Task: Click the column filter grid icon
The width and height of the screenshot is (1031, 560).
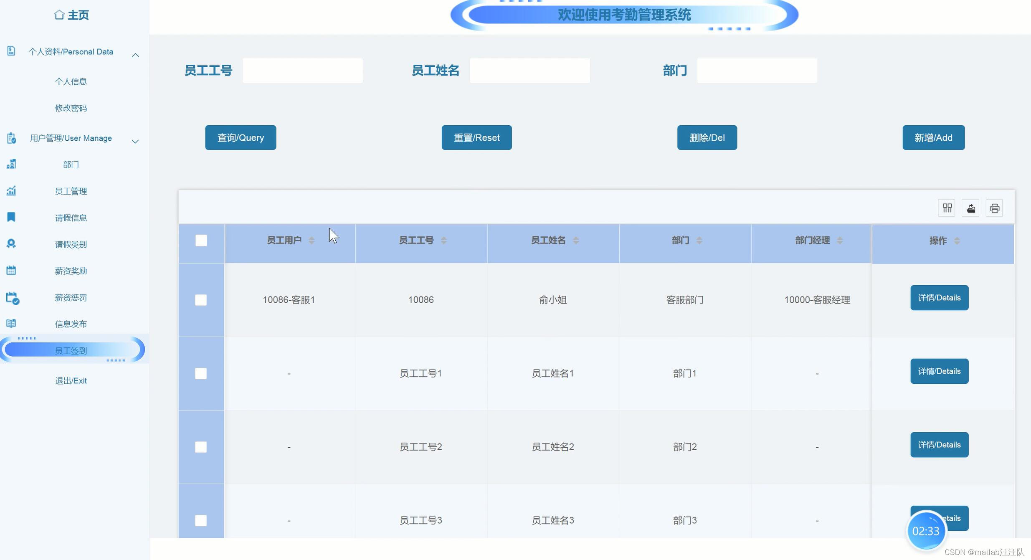Action: [x=947, y=208]
